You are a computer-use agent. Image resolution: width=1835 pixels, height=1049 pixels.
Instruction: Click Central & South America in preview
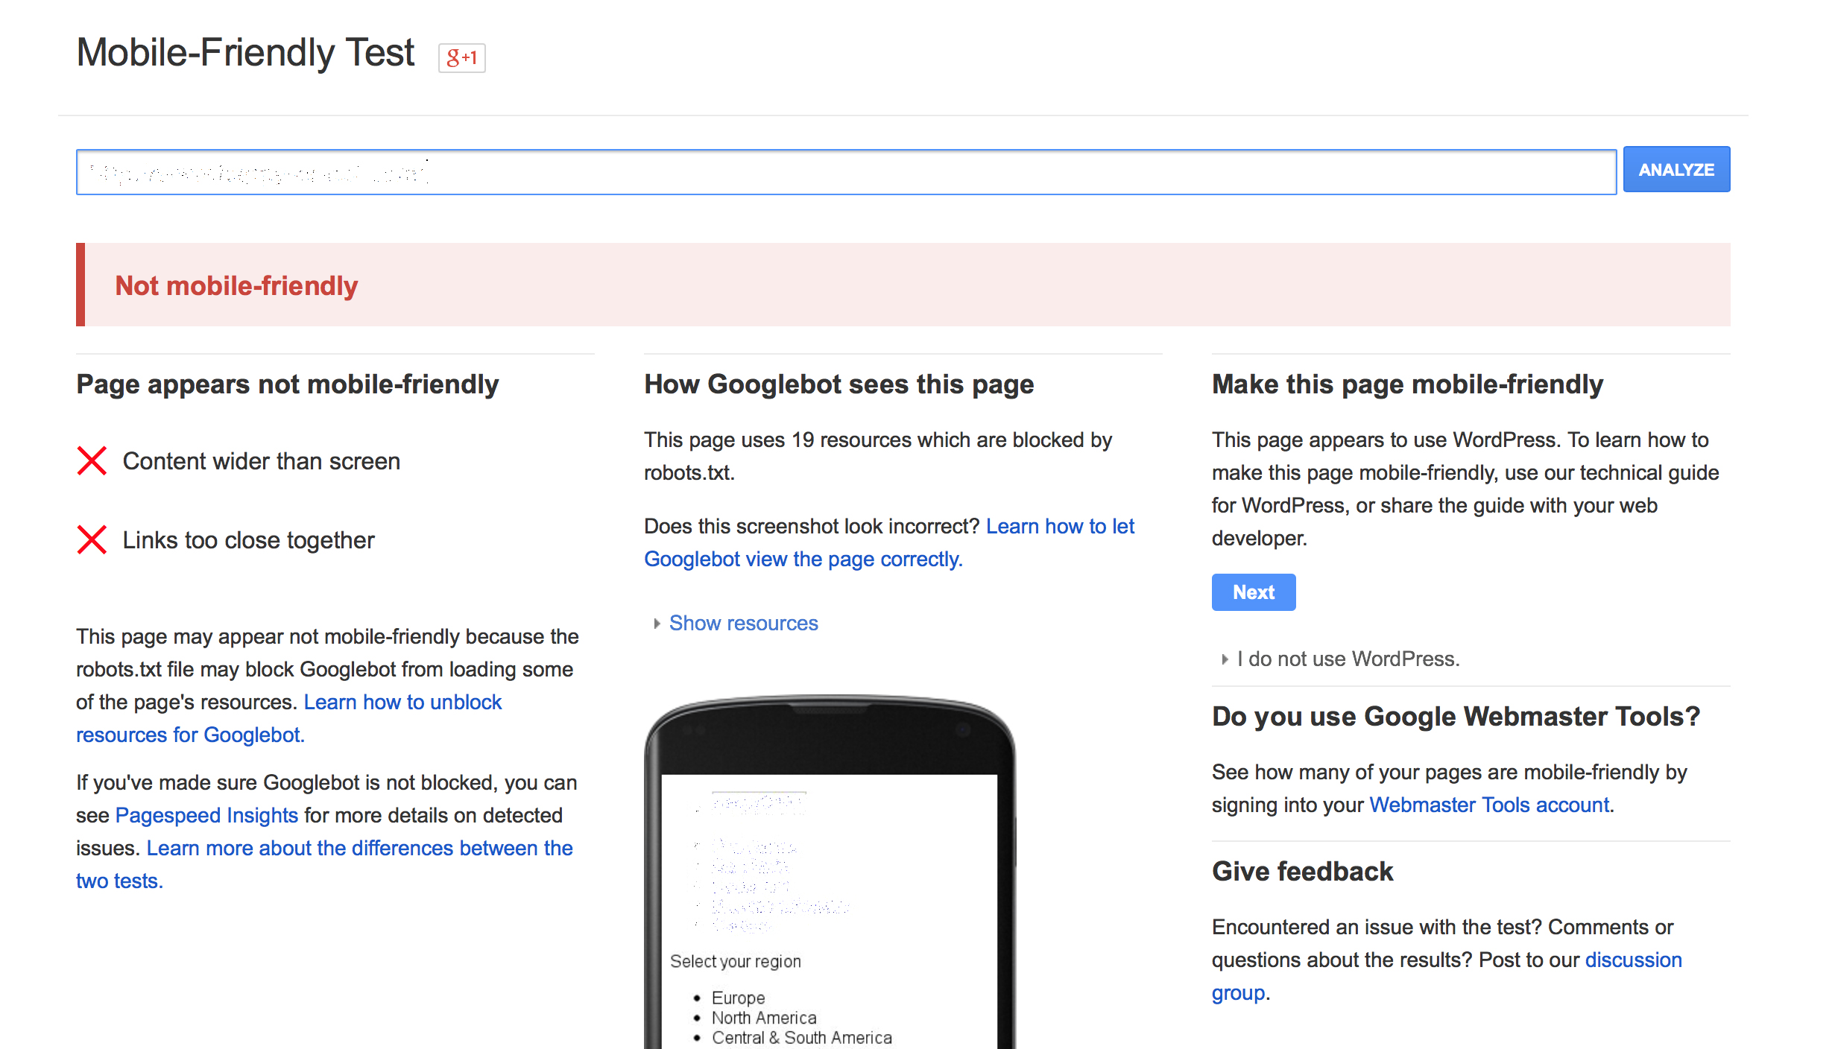801,1038
